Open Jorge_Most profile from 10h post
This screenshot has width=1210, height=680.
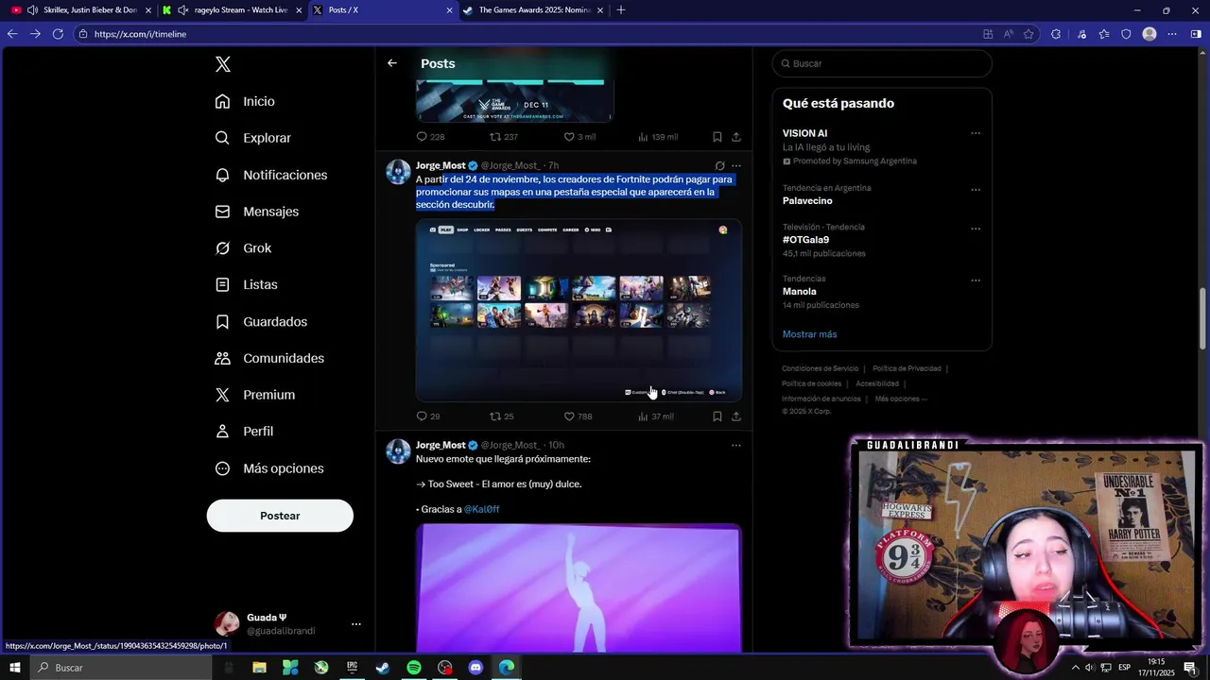pyautogui.click(x=441, y=445)
